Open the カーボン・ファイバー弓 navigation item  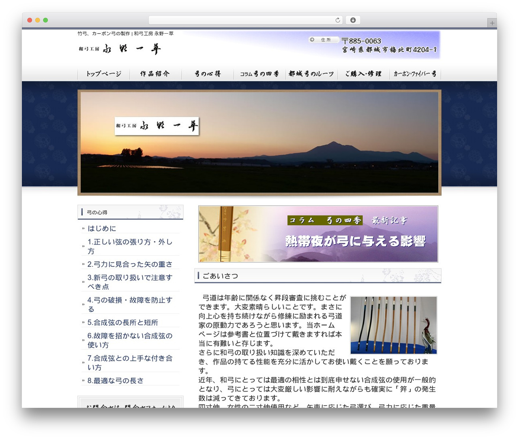tap(415, 74)
